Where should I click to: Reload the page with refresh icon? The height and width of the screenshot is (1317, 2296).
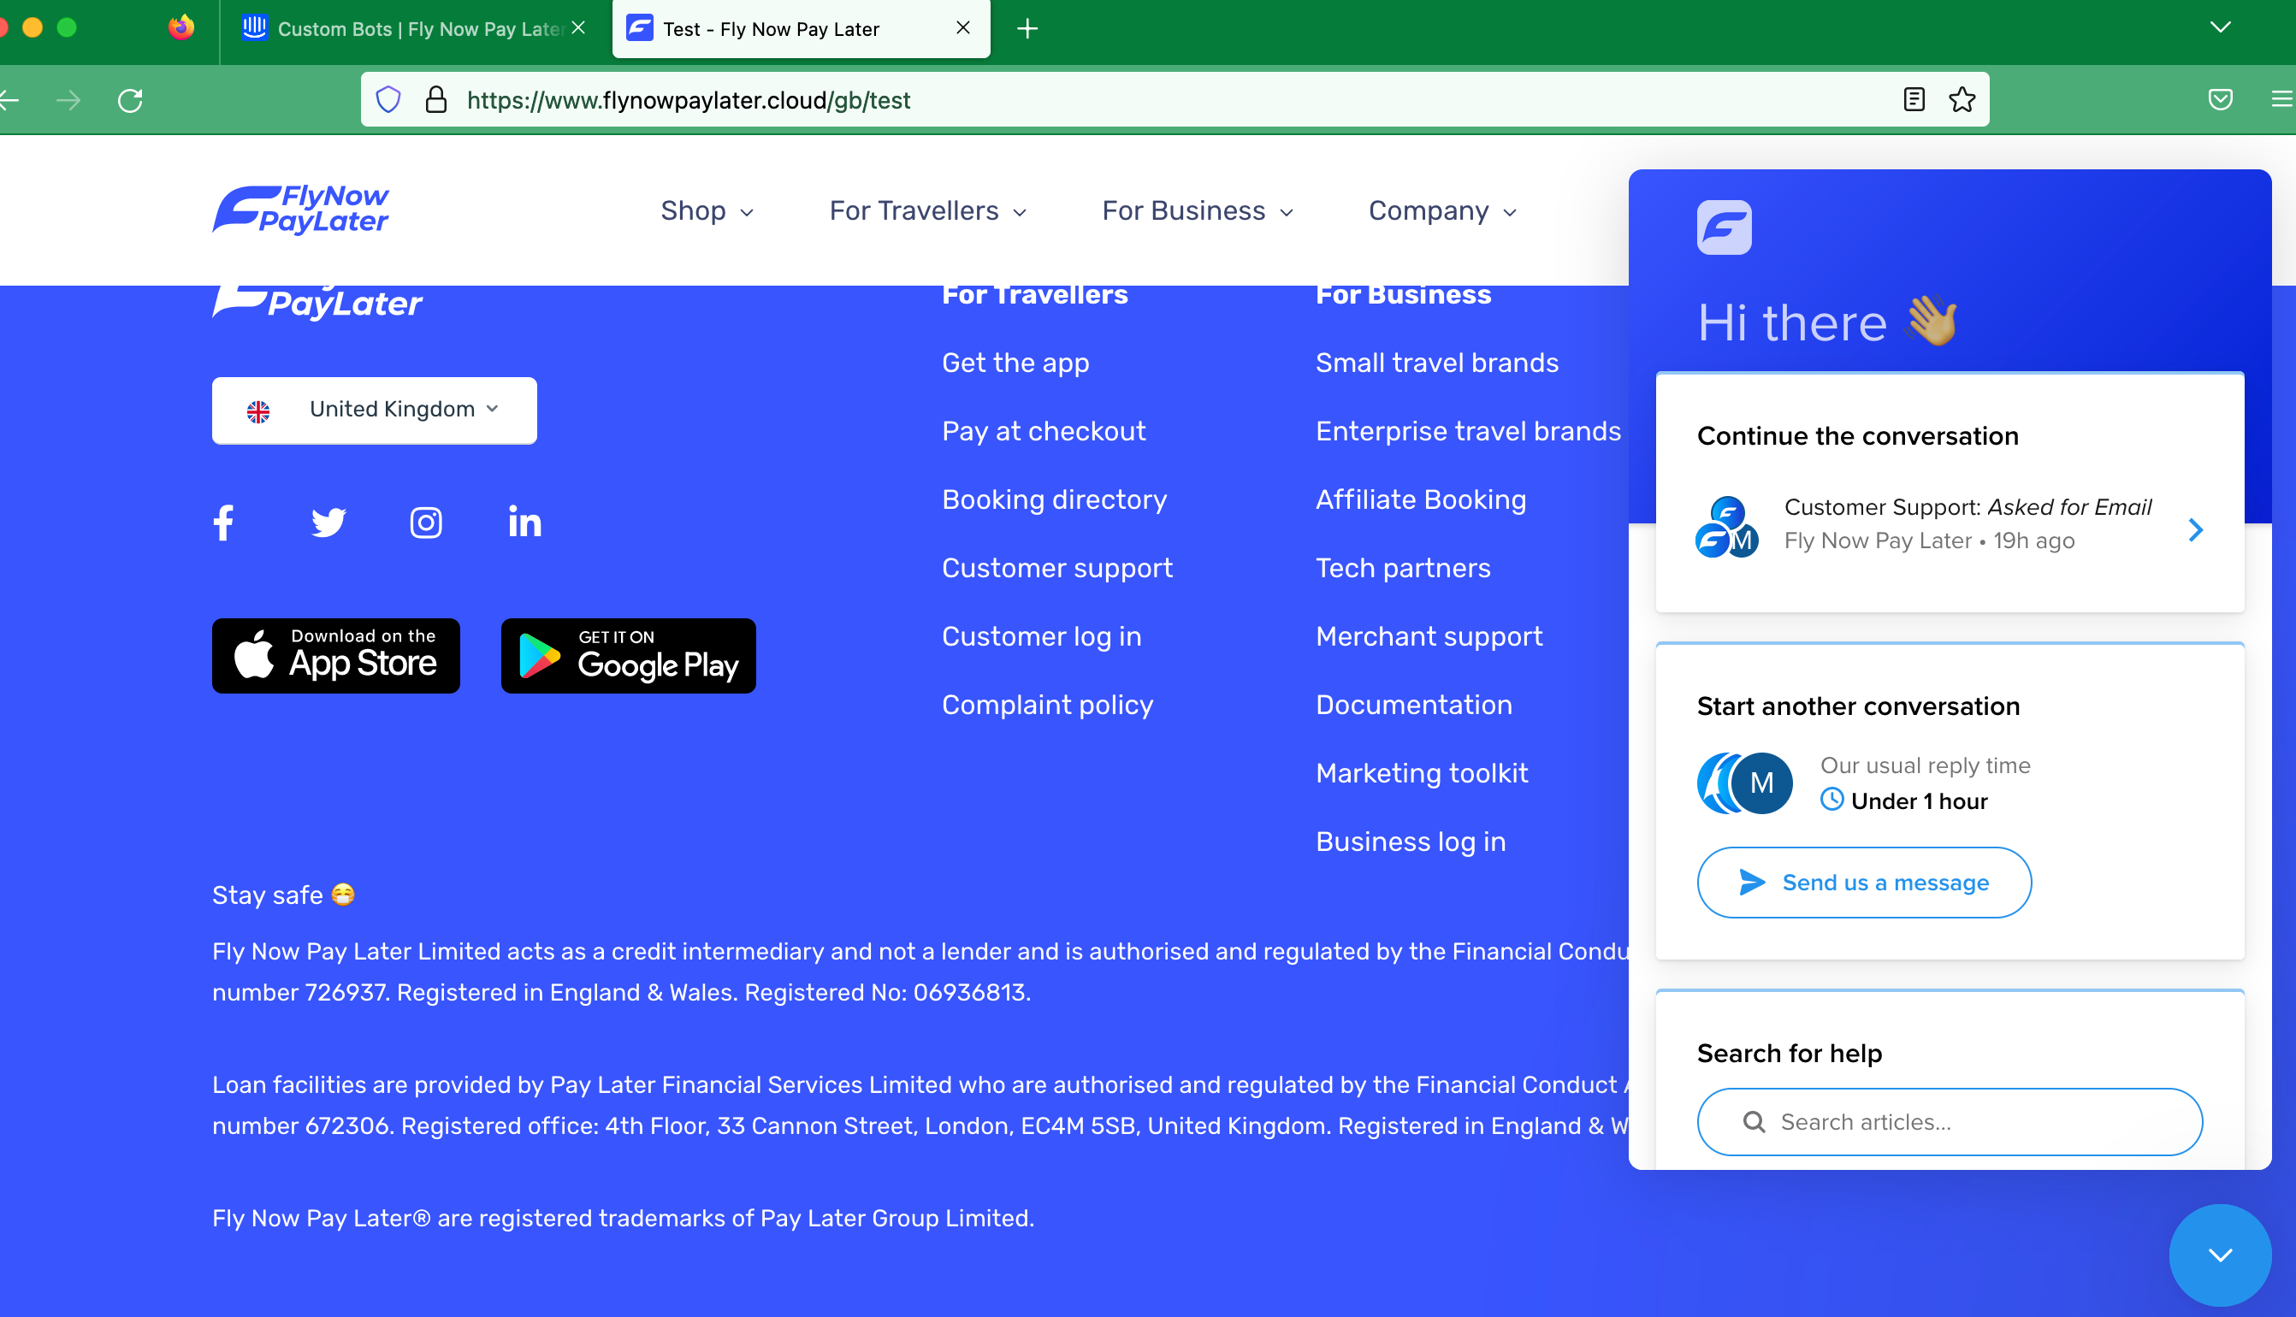(x=130, y=99)
